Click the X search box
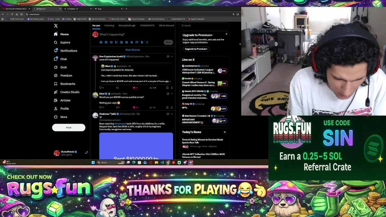Image resolution: width=386 pixels, height=217 pixels. pos(204,26)
